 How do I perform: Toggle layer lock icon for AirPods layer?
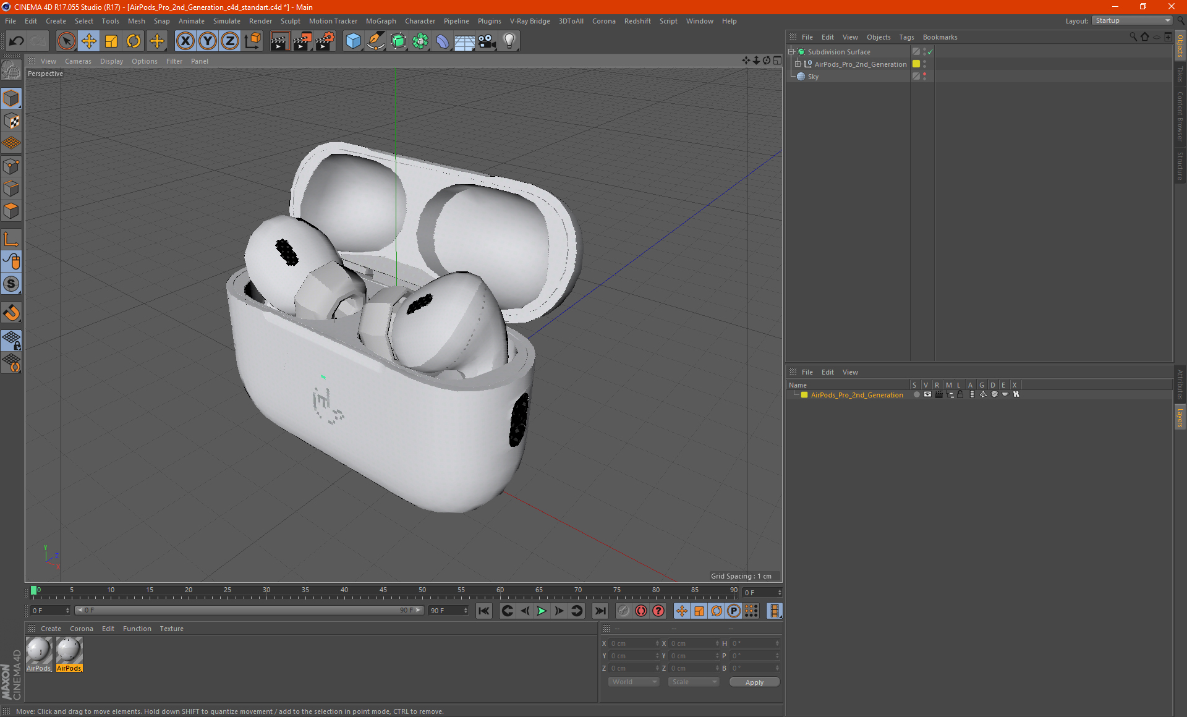click(x=960, y=394)
